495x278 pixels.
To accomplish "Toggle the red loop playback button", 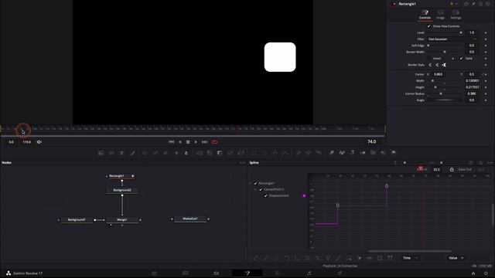I will pyautogui.click(x=215, y=142).
